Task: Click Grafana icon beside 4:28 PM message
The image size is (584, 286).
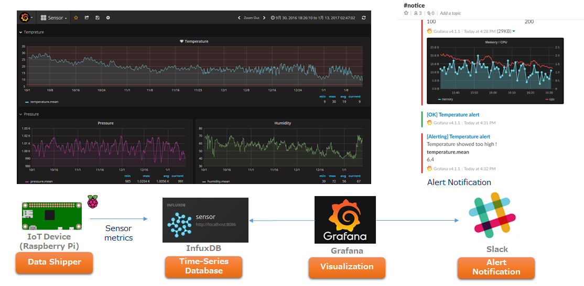Action: pyautogui.click(x=429, y=31)
